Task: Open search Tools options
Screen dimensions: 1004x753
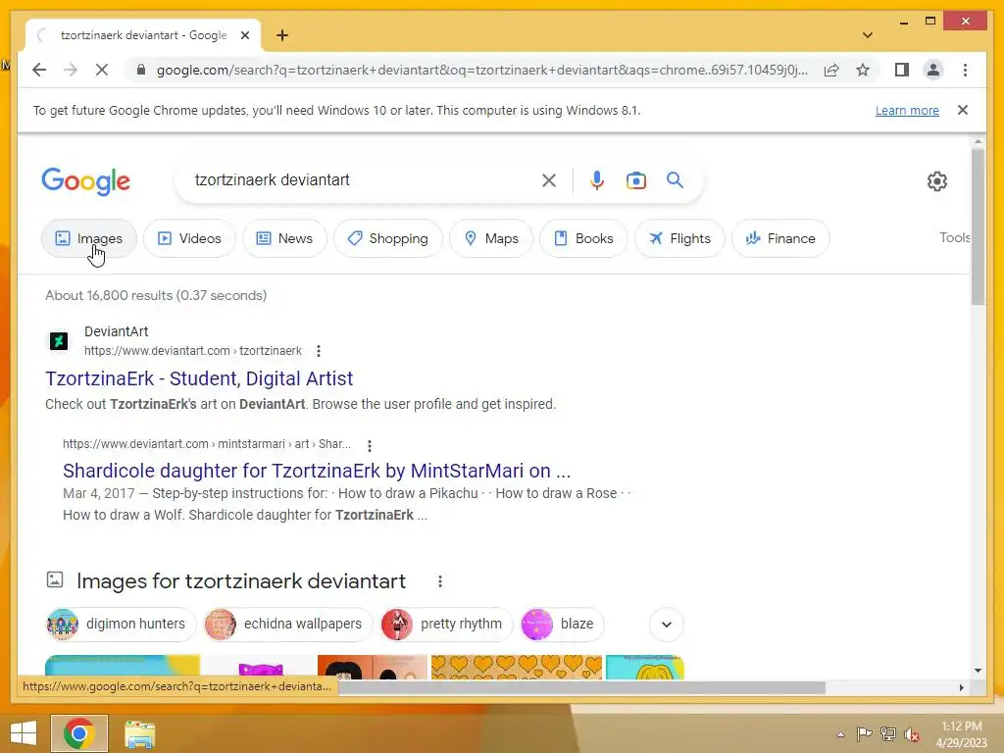Action: point(954,237)
